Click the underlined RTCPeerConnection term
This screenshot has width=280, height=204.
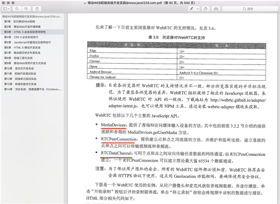click(x=119, y=139)
